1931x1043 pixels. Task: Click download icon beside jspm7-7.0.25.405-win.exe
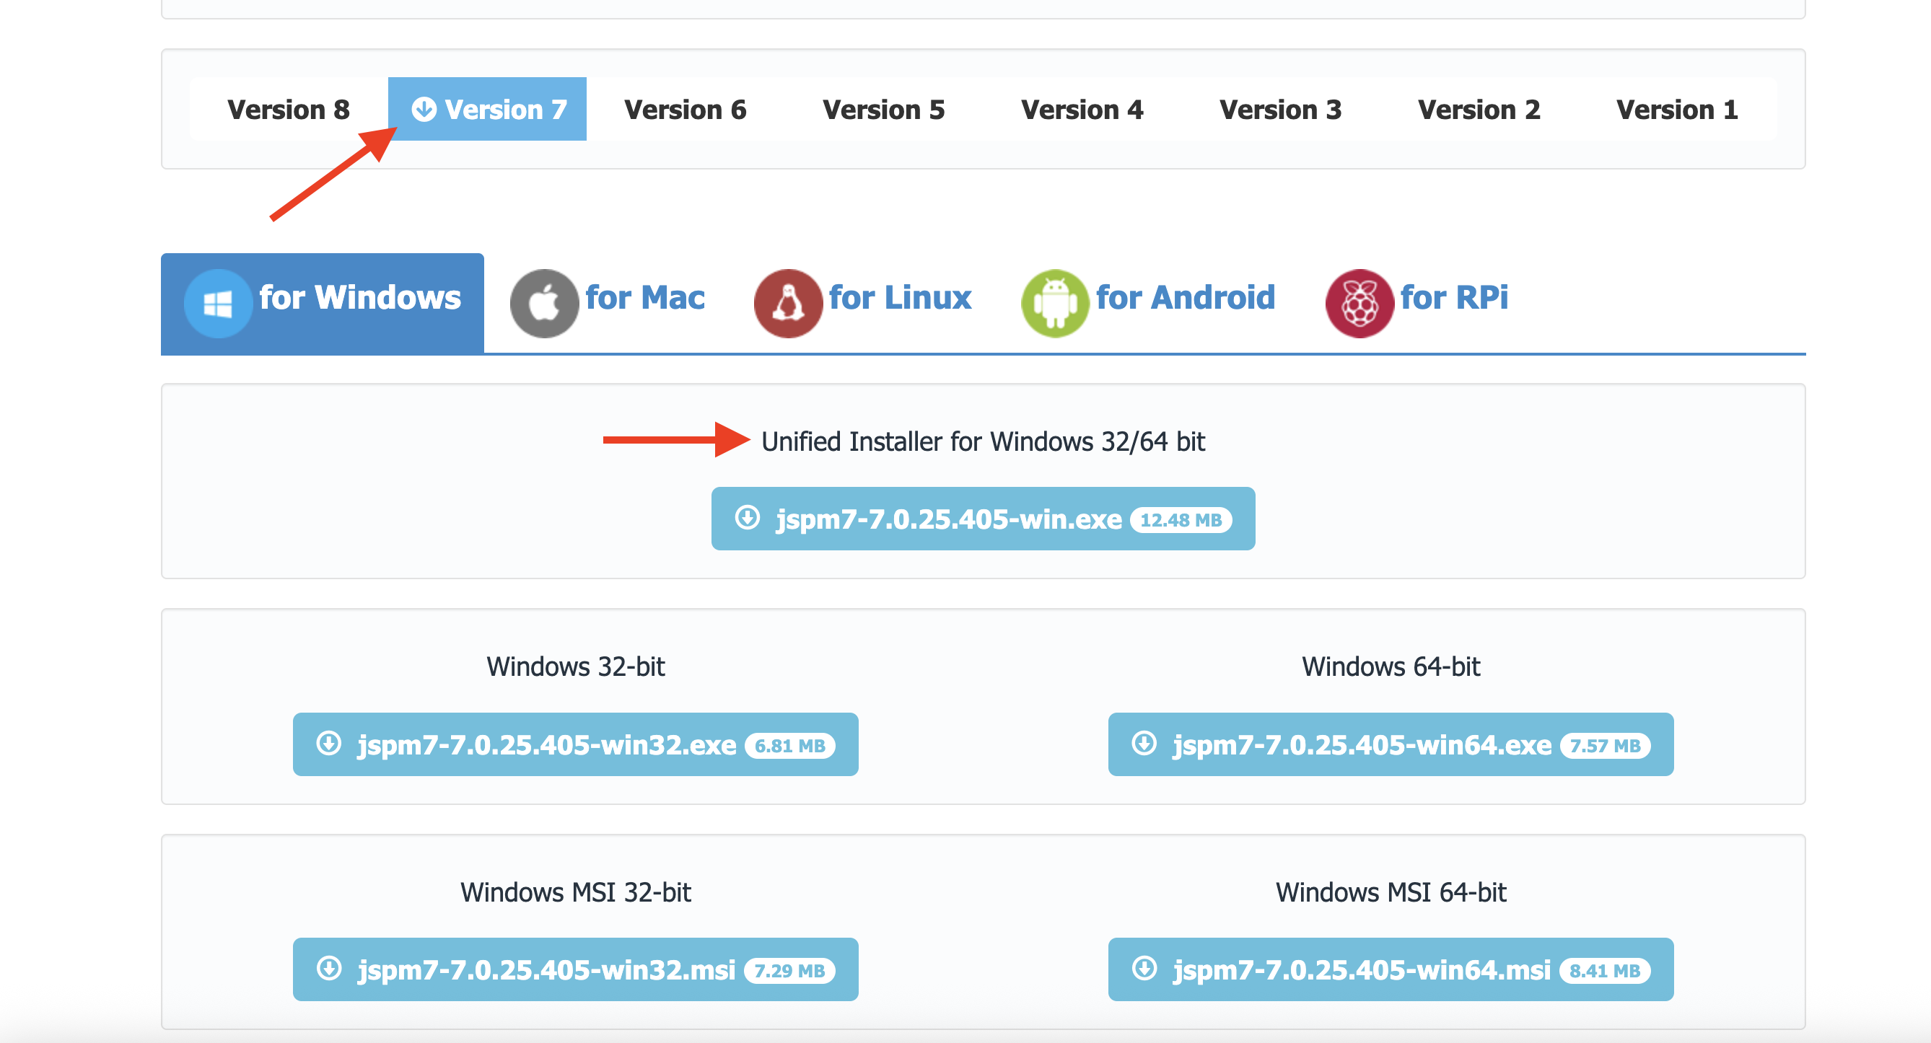click(748, 517)
